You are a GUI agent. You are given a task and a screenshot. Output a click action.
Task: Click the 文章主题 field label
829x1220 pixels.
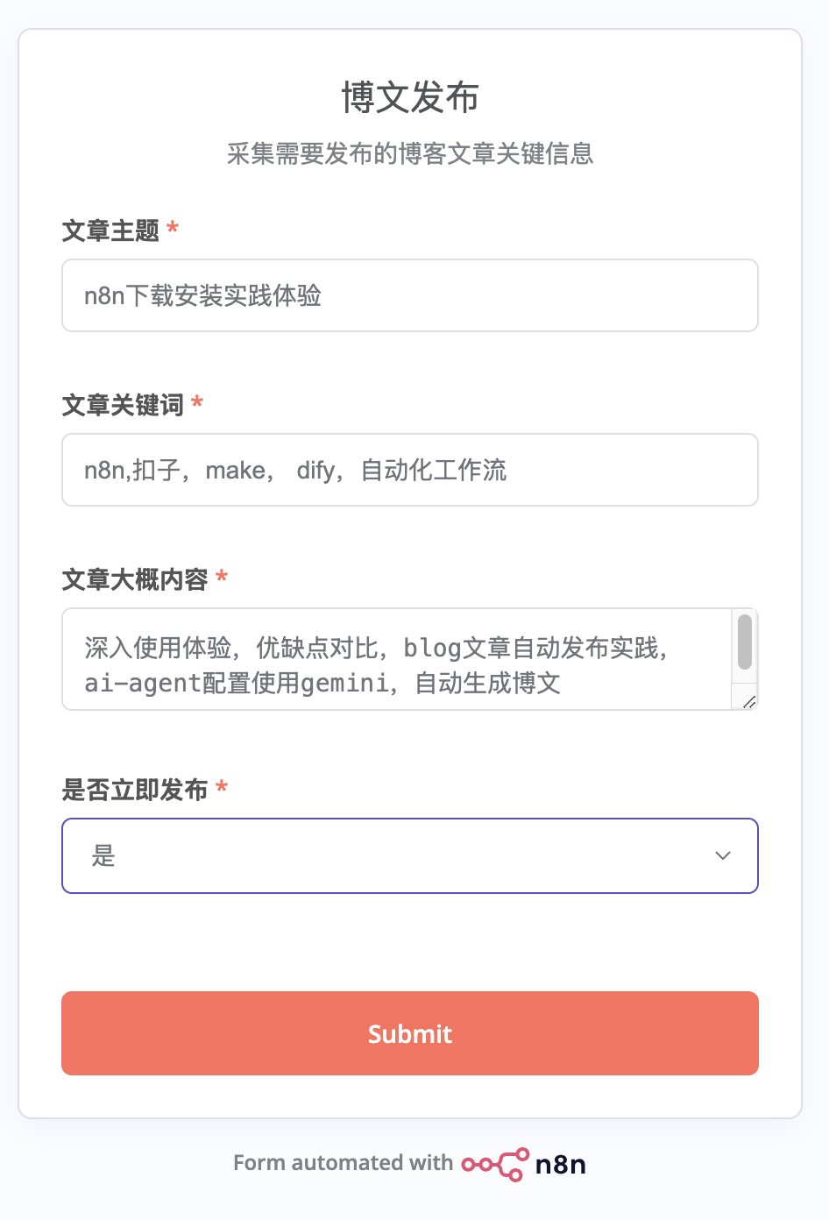point(110,231)
